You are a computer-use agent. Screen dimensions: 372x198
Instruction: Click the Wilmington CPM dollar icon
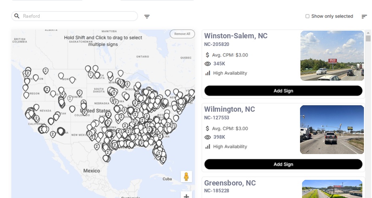click(207, 129)
